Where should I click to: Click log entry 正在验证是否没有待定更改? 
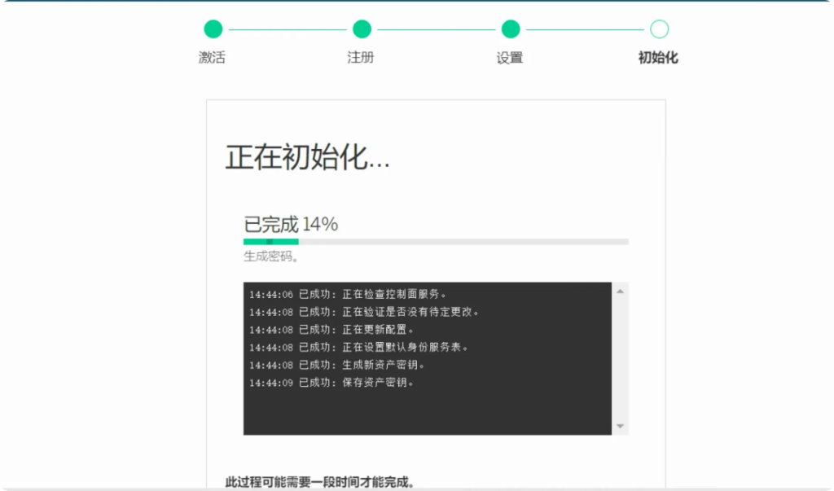365,312
